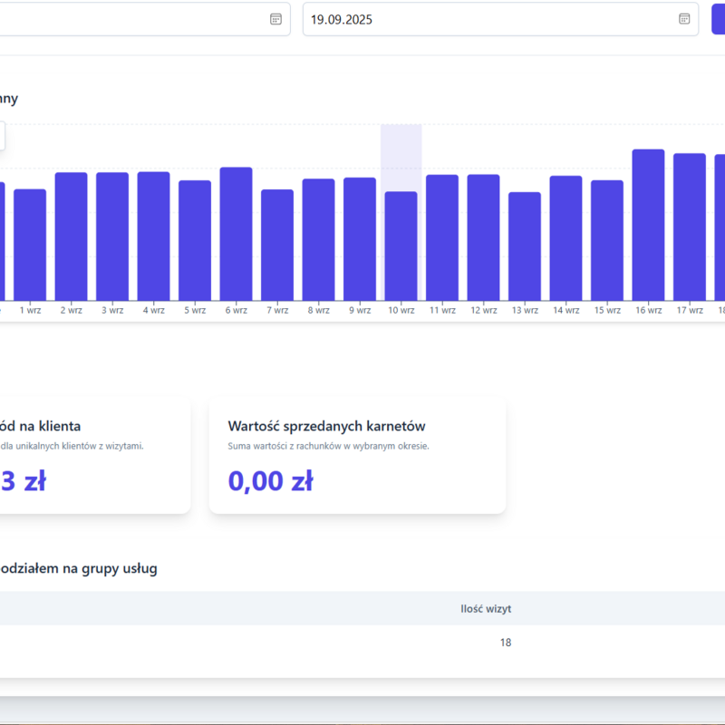Select the highlighted 10 wrz bar

401,245
